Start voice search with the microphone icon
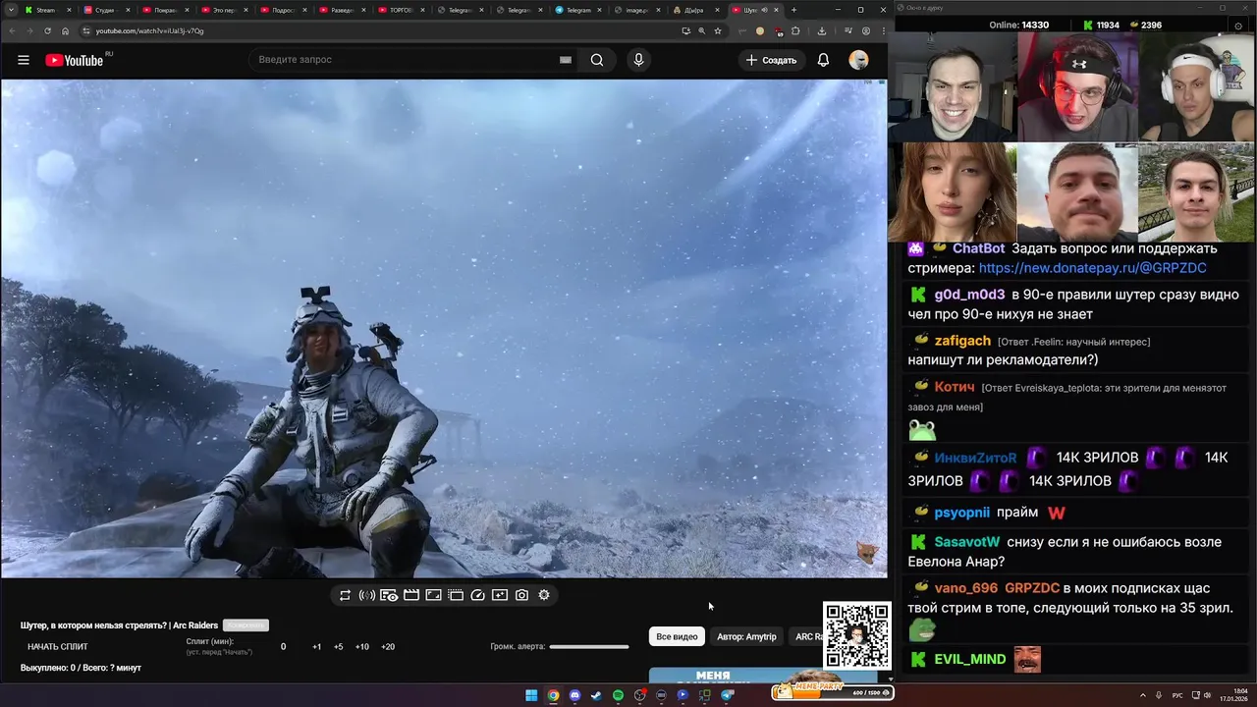The width and height of the screenshot is (1257, 707). pos(638,60)
